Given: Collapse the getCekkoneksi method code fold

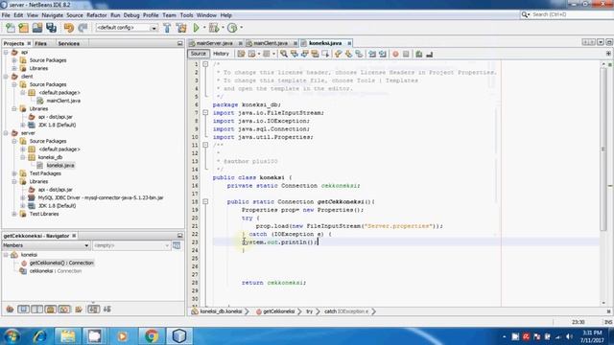Looking at the screenshot, I should click(x=205, y=202).
